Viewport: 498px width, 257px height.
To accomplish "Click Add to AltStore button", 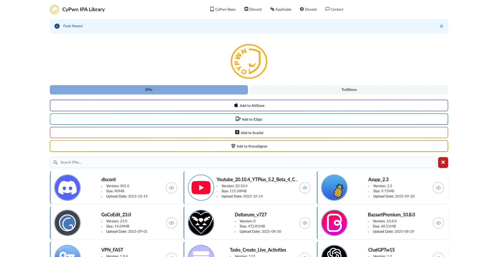I will point(249,106).
